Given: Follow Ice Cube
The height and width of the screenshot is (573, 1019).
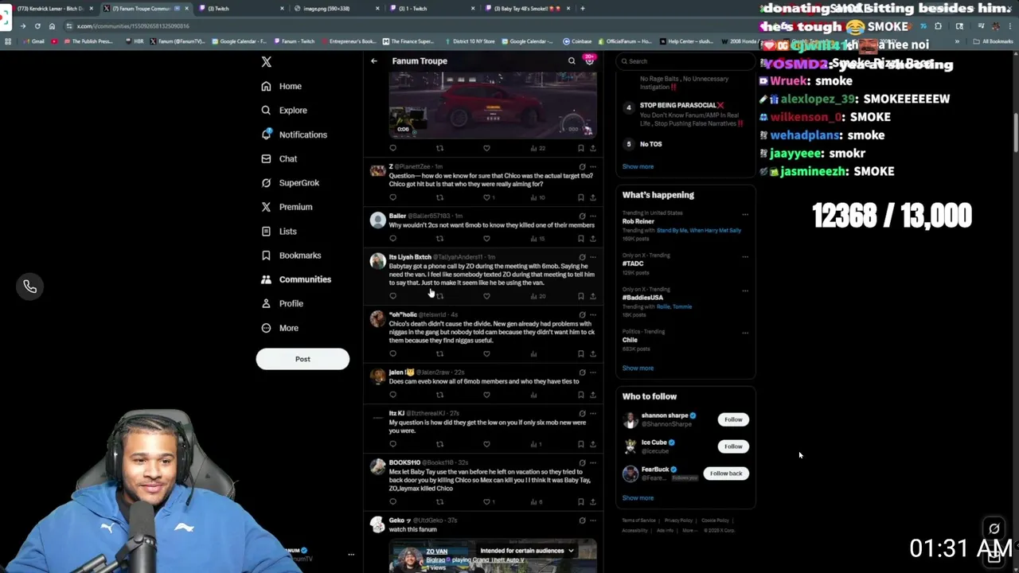Looking at the screenshot, I should pyautogui.click(x=733, y=446).
